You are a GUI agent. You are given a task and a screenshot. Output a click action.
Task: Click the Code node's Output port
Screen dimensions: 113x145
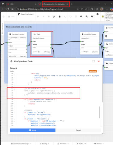point(51,45)
